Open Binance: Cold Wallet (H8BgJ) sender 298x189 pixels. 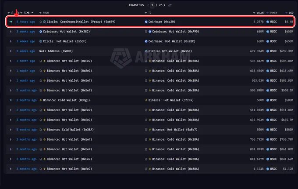pos(66,100)
